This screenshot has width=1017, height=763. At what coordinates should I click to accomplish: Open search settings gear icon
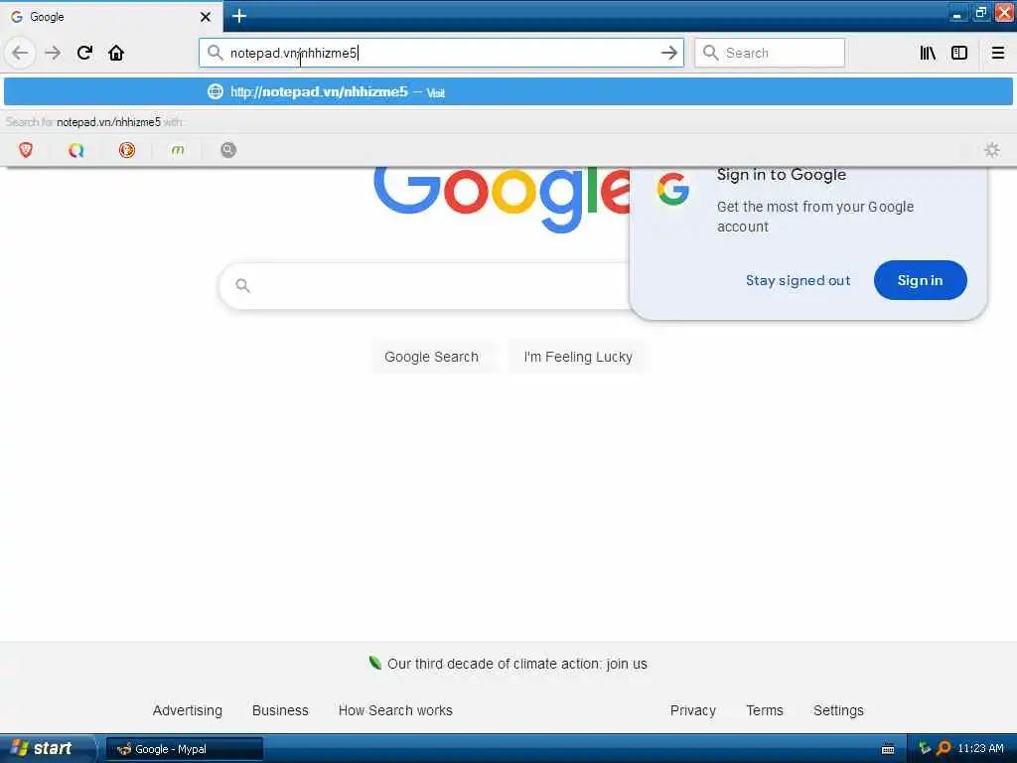pos(992,150)
